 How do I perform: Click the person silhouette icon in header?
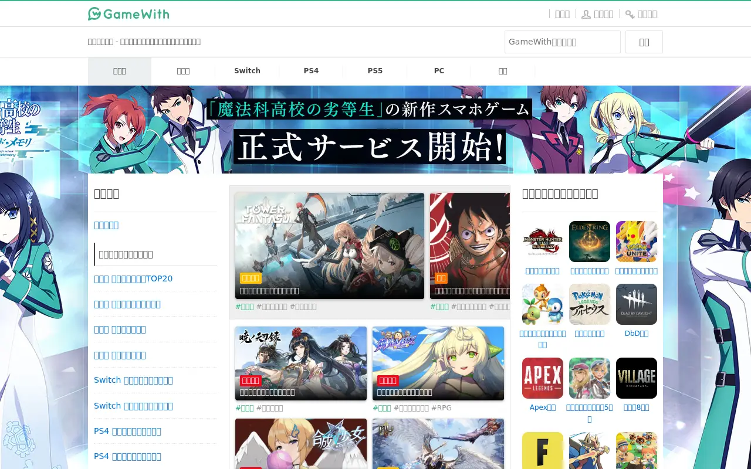click(x=586, y=14)
